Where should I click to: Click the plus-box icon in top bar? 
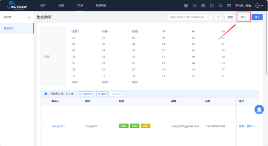tap(195, 6)
